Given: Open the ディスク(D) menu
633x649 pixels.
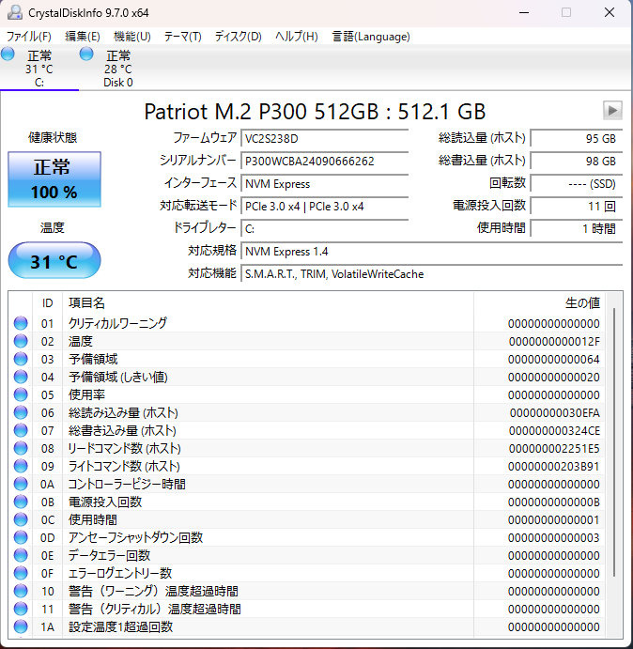Looking at the screenshot, I should click(x=238, y=37).
